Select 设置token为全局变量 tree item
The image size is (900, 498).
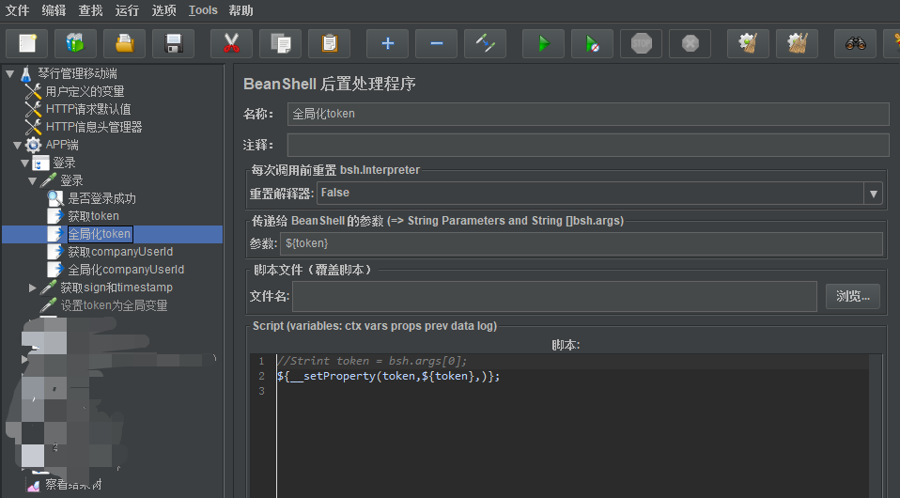point(115,305)
